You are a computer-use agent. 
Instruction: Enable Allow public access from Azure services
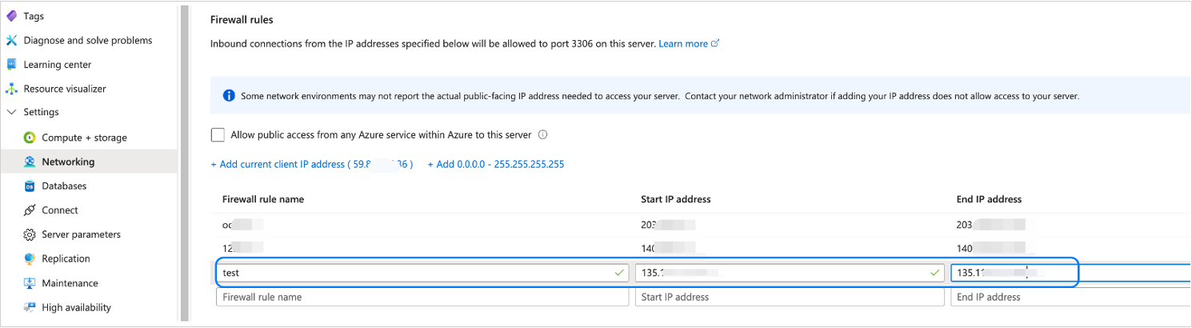tap(218, 134)
